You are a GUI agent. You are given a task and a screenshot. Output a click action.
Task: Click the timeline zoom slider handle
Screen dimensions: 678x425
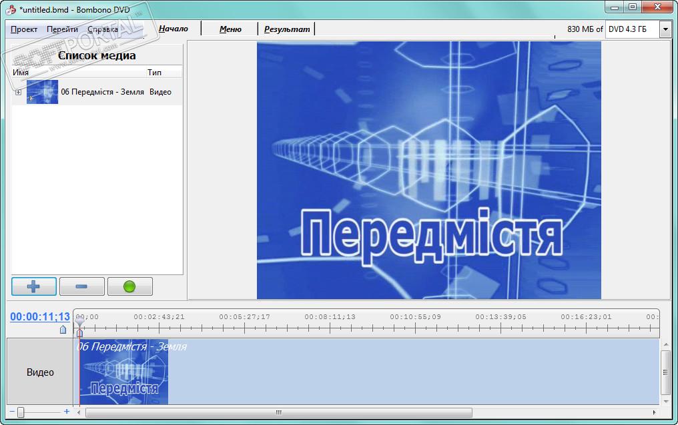coord(21,412)
